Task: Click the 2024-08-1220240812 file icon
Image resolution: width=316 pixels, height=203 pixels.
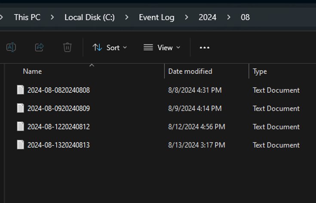Action: click(x=20, y=127)
